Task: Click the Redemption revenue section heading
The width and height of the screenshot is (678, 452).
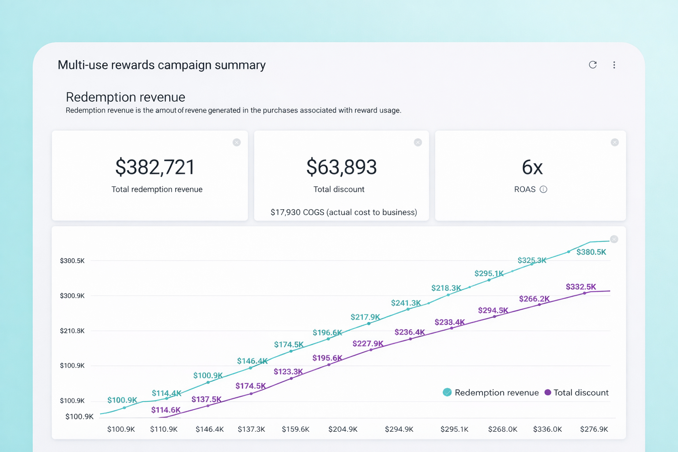Action: coord(125,97)
